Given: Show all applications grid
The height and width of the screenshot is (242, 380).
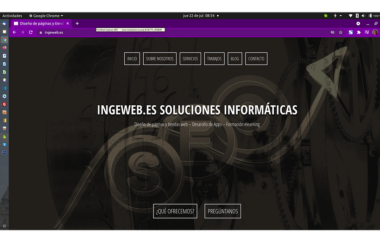Looking at the screenshot, I should coord(4,226).
